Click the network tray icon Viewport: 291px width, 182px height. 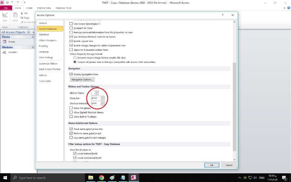click(x=250, y=178)
